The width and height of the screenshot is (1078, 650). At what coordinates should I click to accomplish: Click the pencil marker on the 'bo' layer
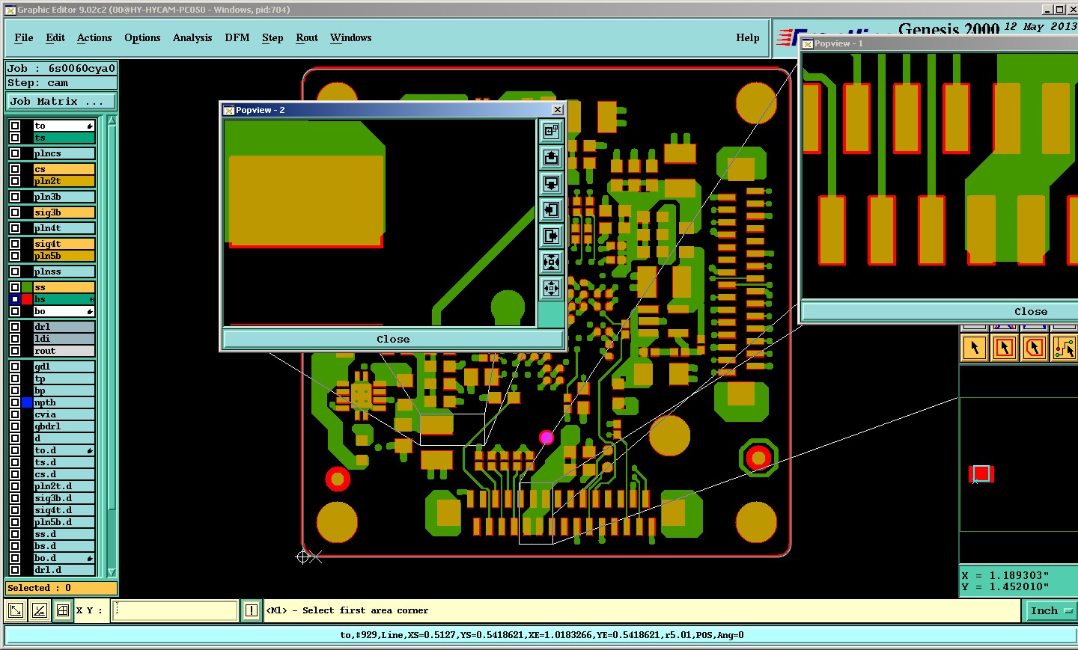tap(90, 311)
